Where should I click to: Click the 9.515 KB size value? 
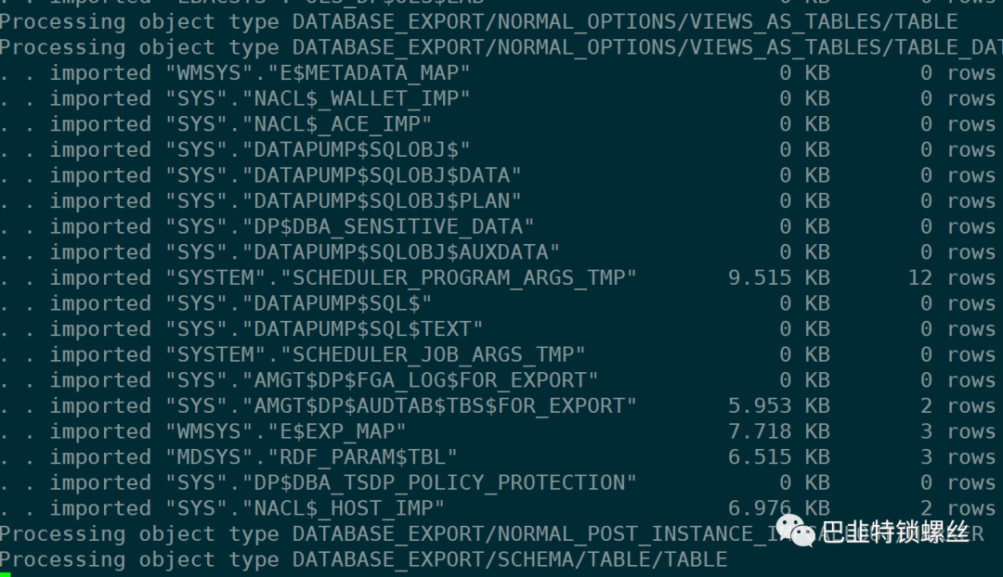(779, 277)
